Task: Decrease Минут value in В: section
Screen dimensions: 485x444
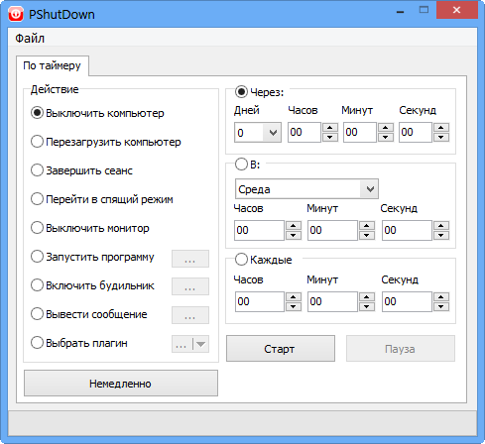Action: pyautogui.click(x=367, y=235)
